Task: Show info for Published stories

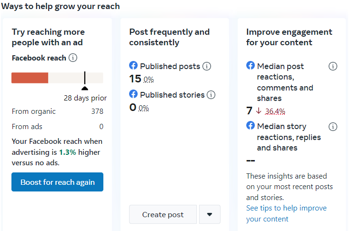Action: (x=211, y=95)
